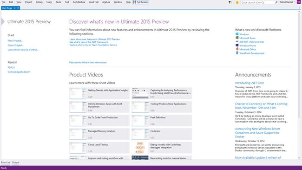Image resolution: width=302 pixels, height=170 pixels.
Task: Play Go To Code From Production video
Action: coord(99,120)
